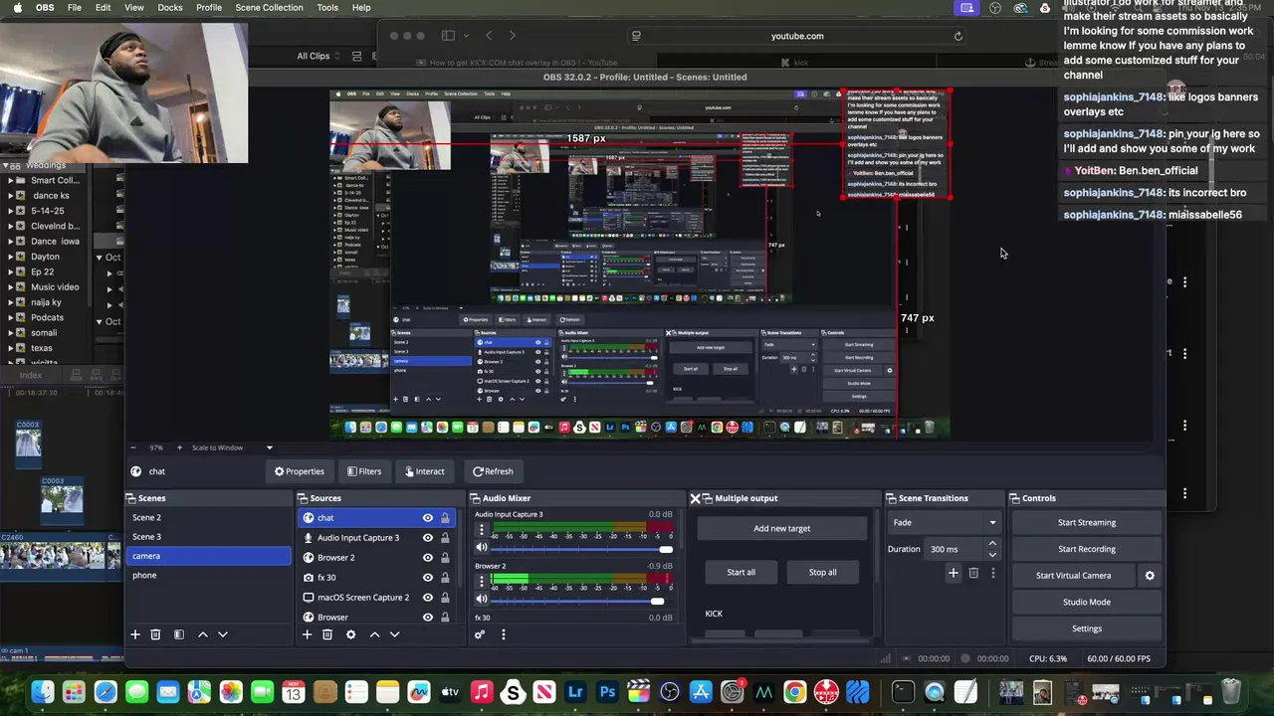Open advanced audio properties gears icon
The image size is (1274, 716).
480,634
